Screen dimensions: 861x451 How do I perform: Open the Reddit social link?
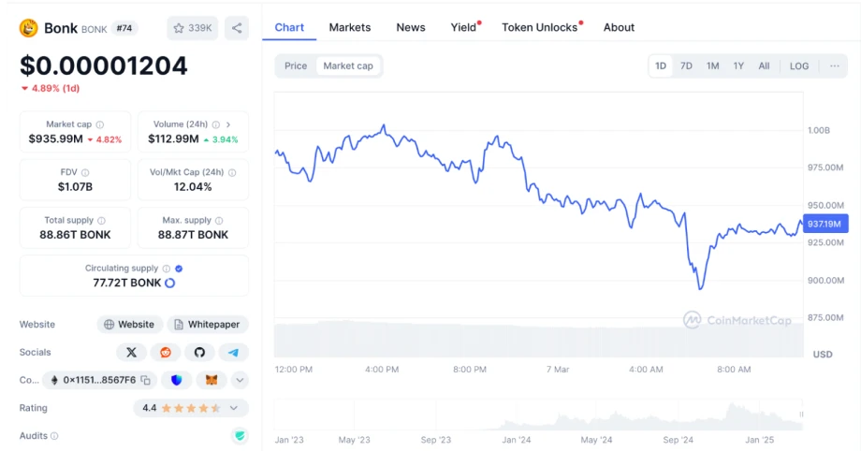[165, 352]
